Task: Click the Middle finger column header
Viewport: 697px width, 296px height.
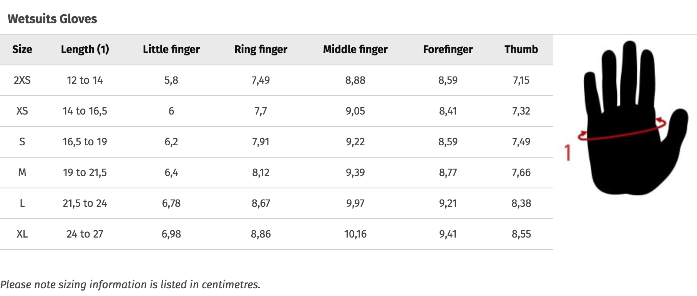Action: 355,50
